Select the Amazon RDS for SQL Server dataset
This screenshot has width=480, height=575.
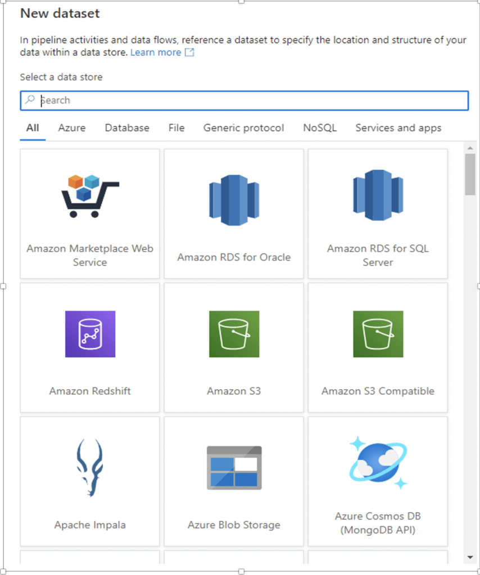click(x=378, y=213)
